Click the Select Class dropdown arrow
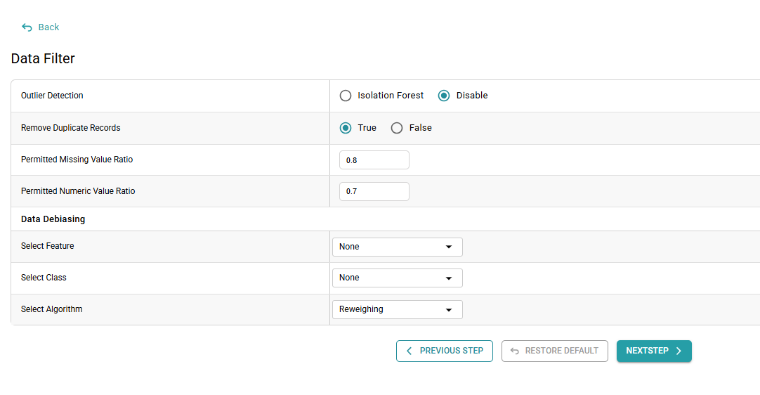This screenshot has width=760, height=395. (x=449, y=278)
